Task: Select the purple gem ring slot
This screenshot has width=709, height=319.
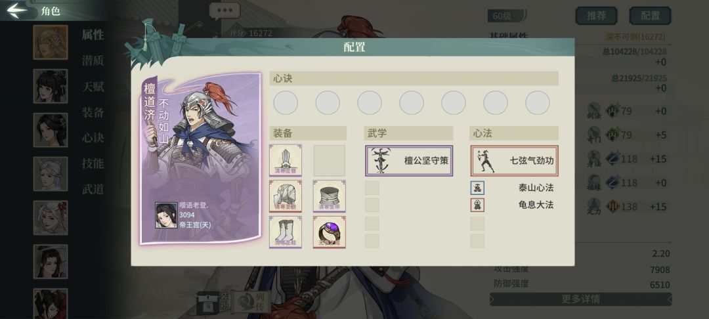Action: (329, 232)
